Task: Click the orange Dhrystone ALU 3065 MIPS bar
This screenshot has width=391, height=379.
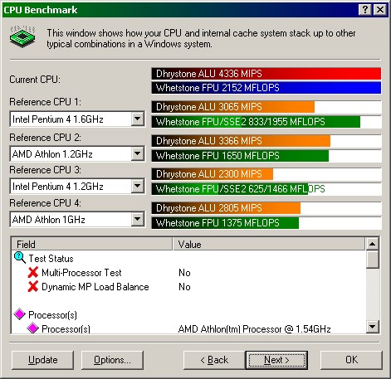Action: pos(233,107)
